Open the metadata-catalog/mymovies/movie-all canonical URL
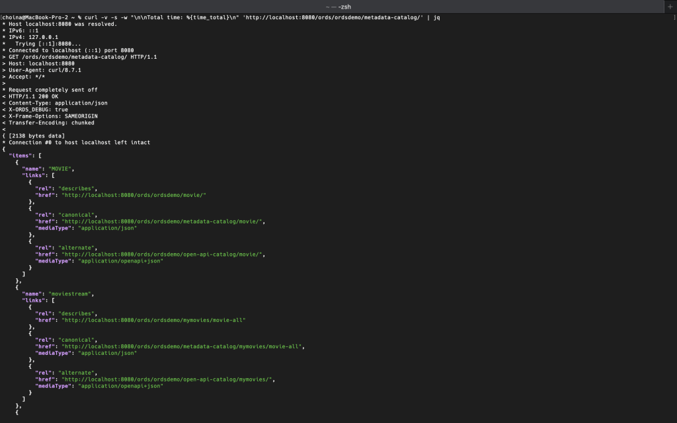Image resolution: width=677 pixels, height=423 pixels. [x=182, y=346]
